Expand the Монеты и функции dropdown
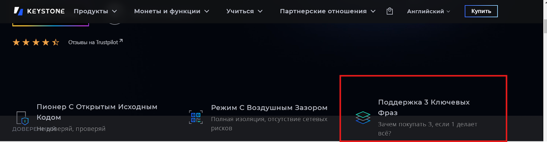 [x=172, y=11]
